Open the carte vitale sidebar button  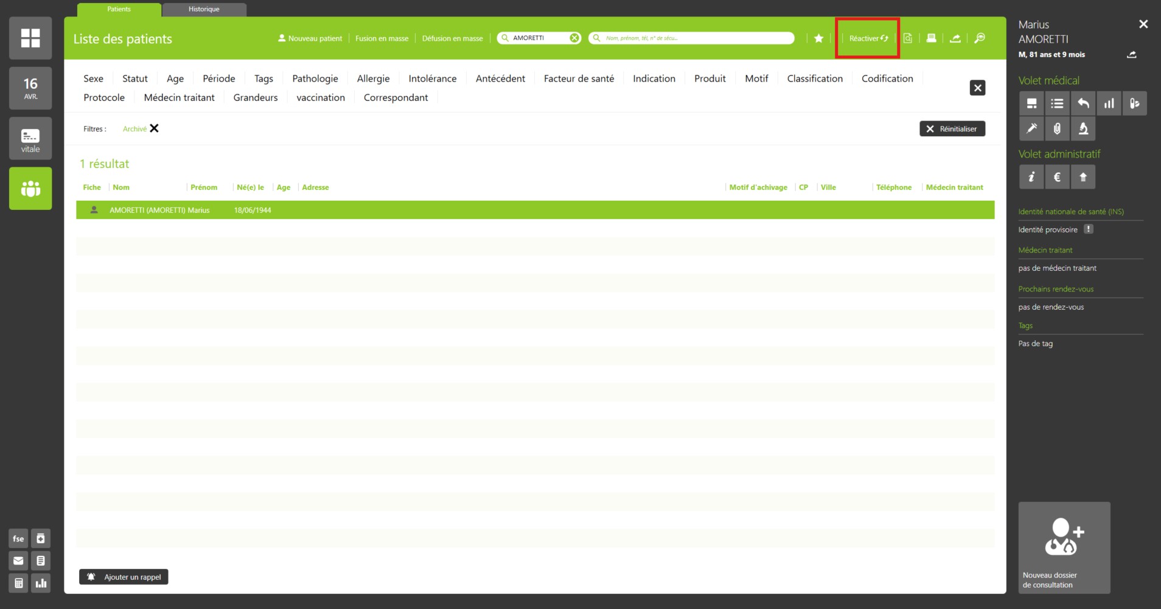coord(30,139)
